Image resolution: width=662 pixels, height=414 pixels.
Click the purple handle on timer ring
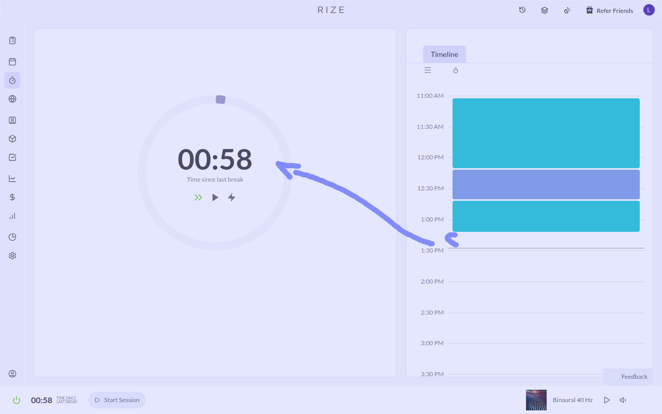pyautogui.click(x=220, y=99)
